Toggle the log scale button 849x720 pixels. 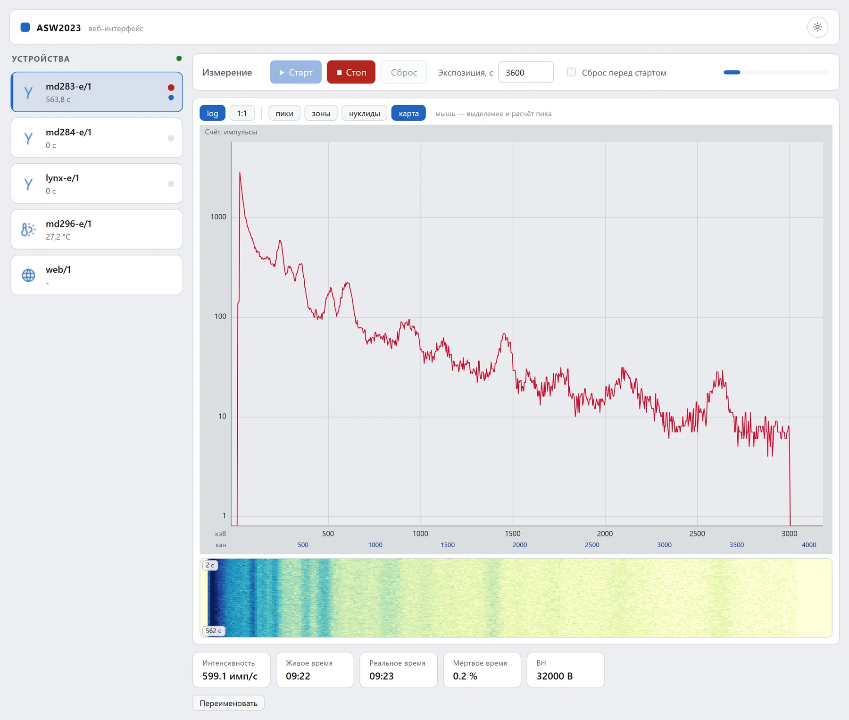point(212,113)
